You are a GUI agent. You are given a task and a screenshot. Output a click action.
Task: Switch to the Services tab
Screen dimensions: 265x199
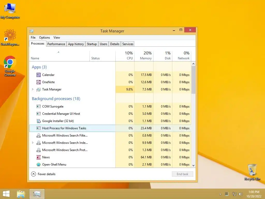128,44
